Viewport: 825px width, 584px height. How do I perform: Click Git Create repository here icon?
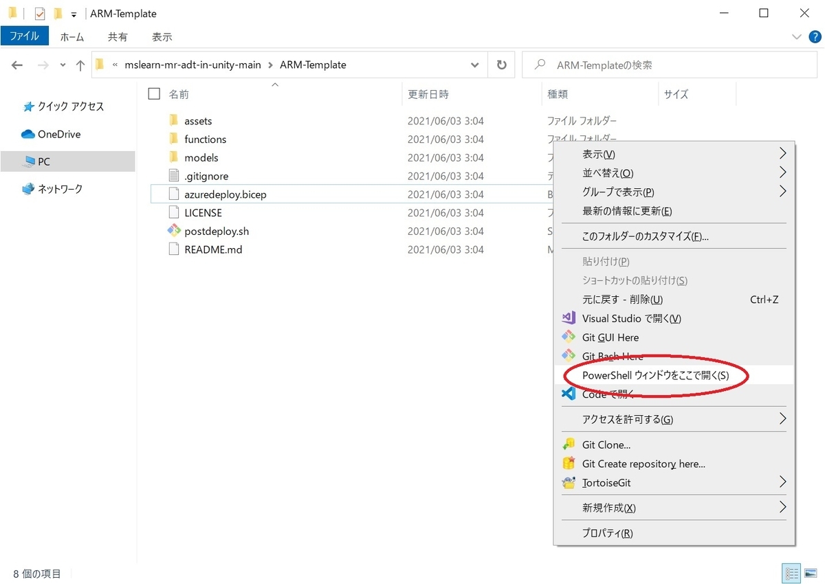[x=569, y=464]
